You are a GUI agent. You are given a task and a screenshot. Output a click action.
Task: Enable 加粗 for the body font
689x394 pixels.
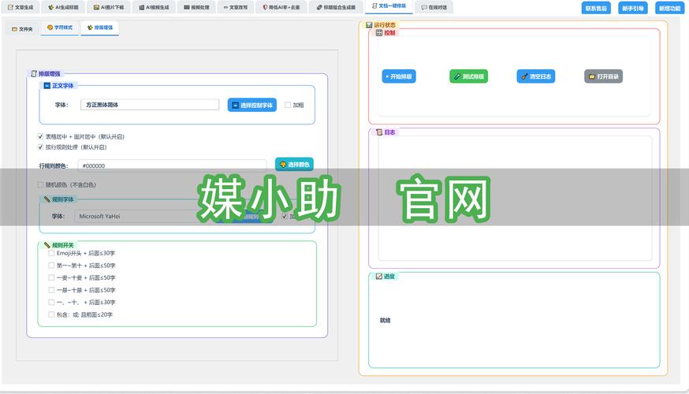[288, 105]
